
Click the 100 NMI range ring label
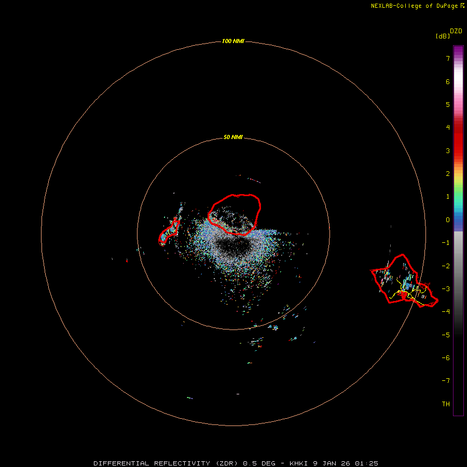[233, 41]
